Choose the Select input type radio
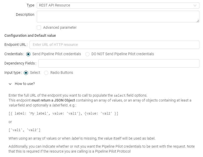203x157 pixels. (x=26, y=73)
